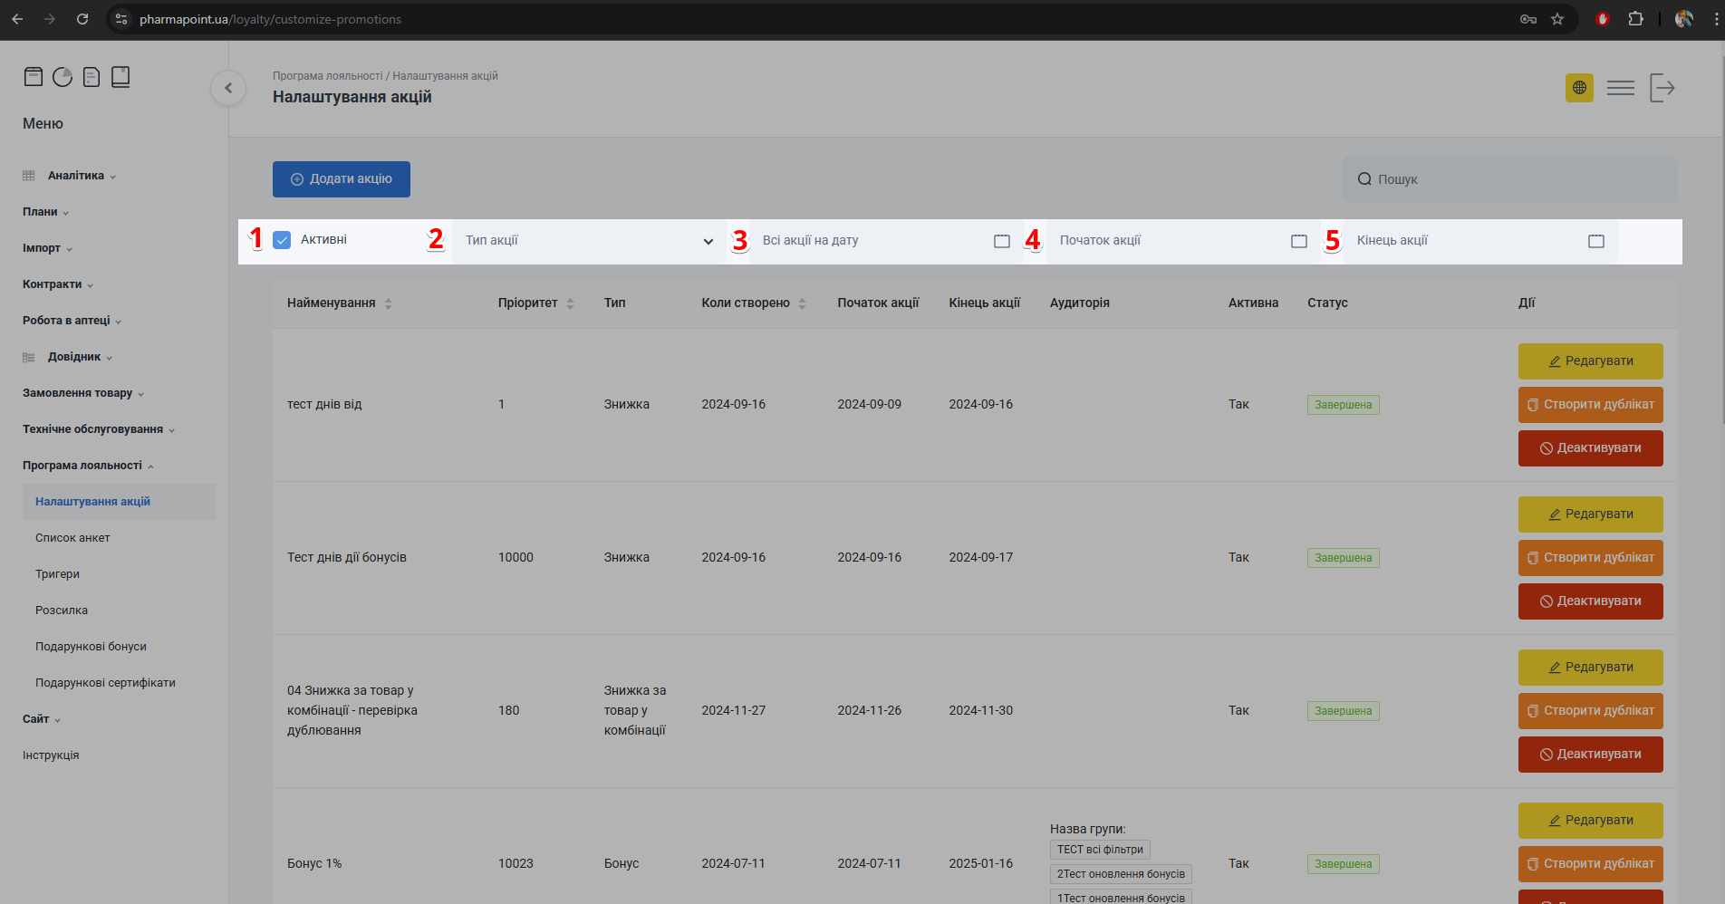Image resolution: width=1725 pixels, height=904 pixels.
Task: Open the book icon in sidebar
Action: pyautogui.click(x=120, y=77)
